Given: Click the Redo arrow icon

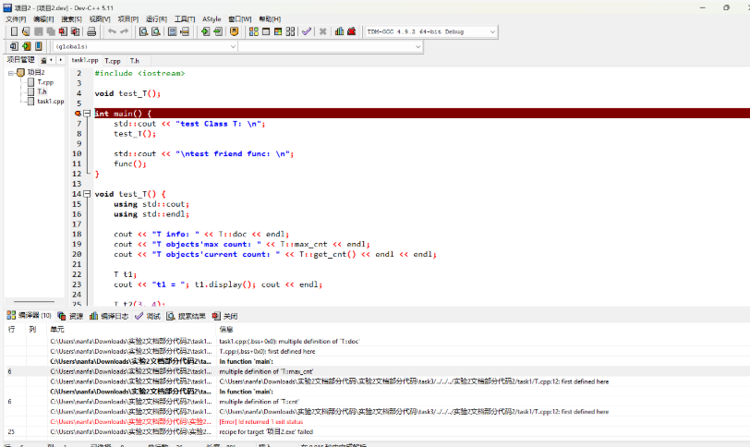Looking at the screenshot, I should click(125, 31).
